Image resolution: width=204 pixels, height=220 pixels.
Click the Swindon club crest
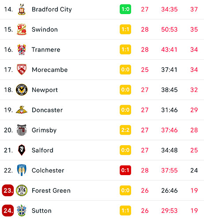pos(22,29)
